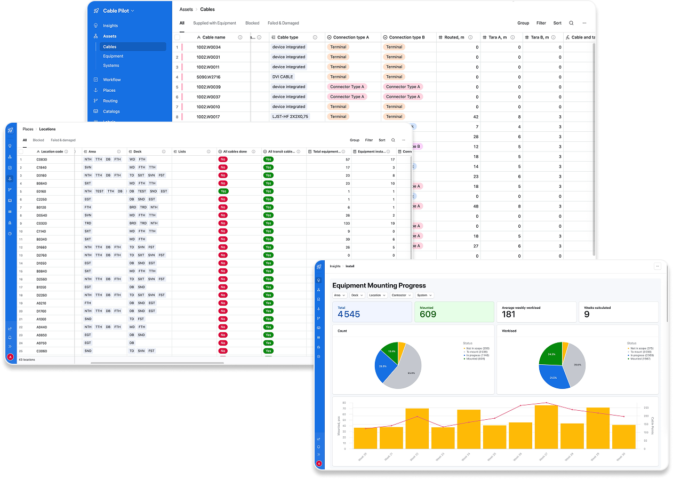Screen dimensions: 673x479
Task: Click the Filter button in Cables toolbar
Action: click(541, 23)
